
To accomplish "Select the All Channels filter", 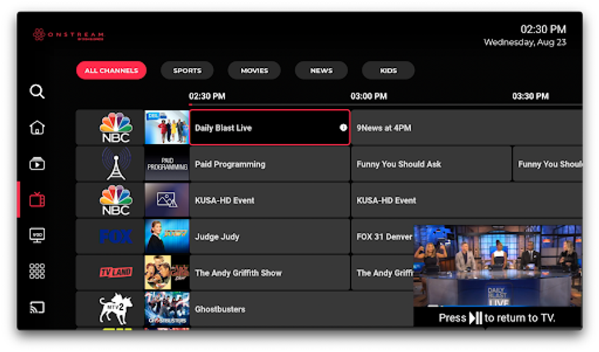I will (x=111, y=70).
